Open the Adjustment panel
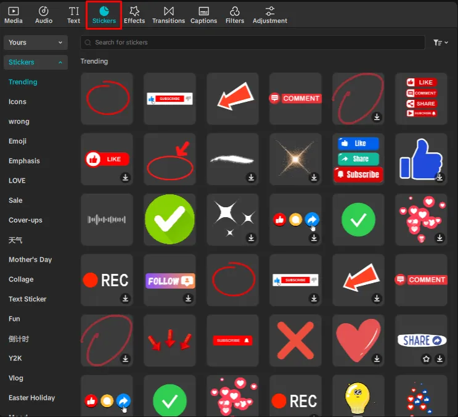Screen dimensions: 458x417 point(269,15)
